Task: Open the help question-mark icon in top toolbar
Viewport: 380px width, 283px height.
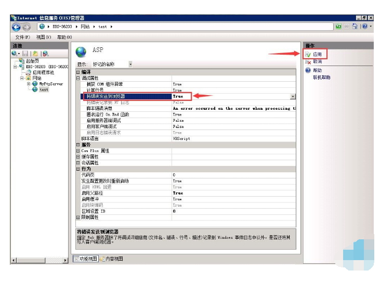Action: [x=365, y=26]
